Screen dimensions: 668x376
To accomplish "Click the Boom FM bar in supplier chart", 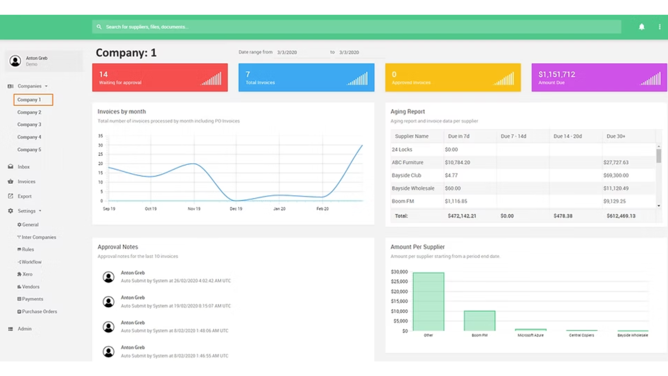I will 479,321.
